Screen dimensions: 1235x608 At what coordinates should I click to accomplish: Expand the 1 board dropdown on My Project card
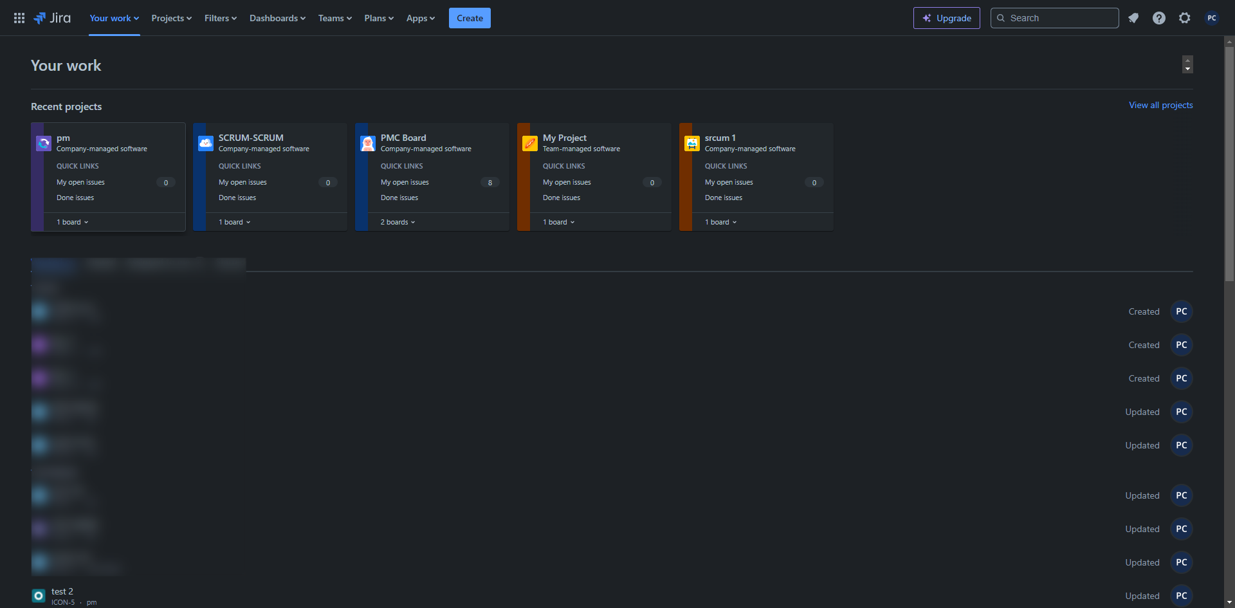click(559, 222)
